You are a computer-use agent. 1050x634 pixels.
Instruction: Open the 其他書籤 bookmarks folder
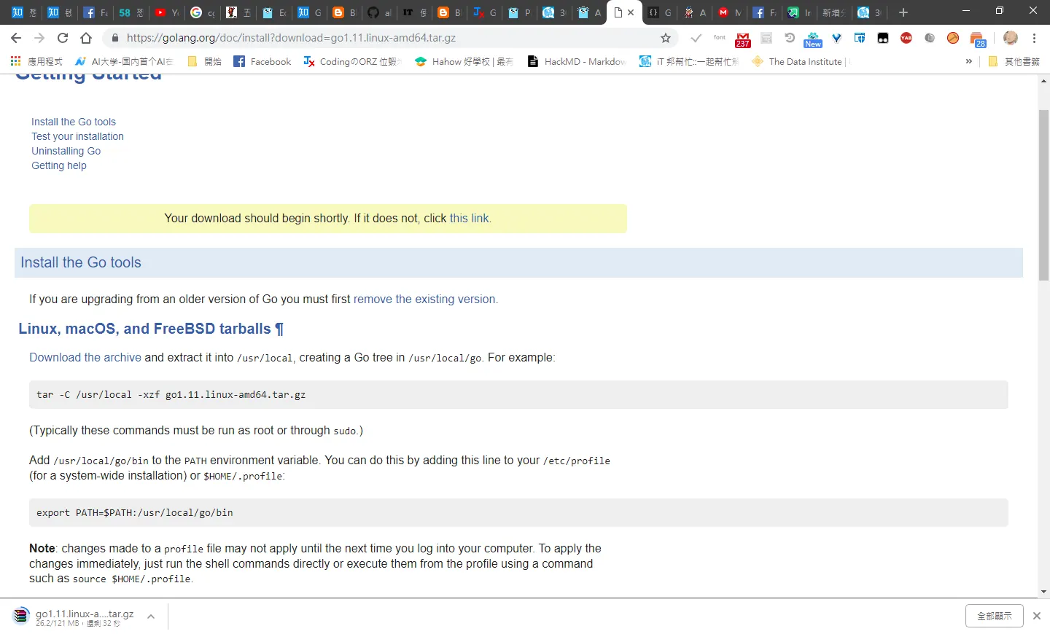1014,61
